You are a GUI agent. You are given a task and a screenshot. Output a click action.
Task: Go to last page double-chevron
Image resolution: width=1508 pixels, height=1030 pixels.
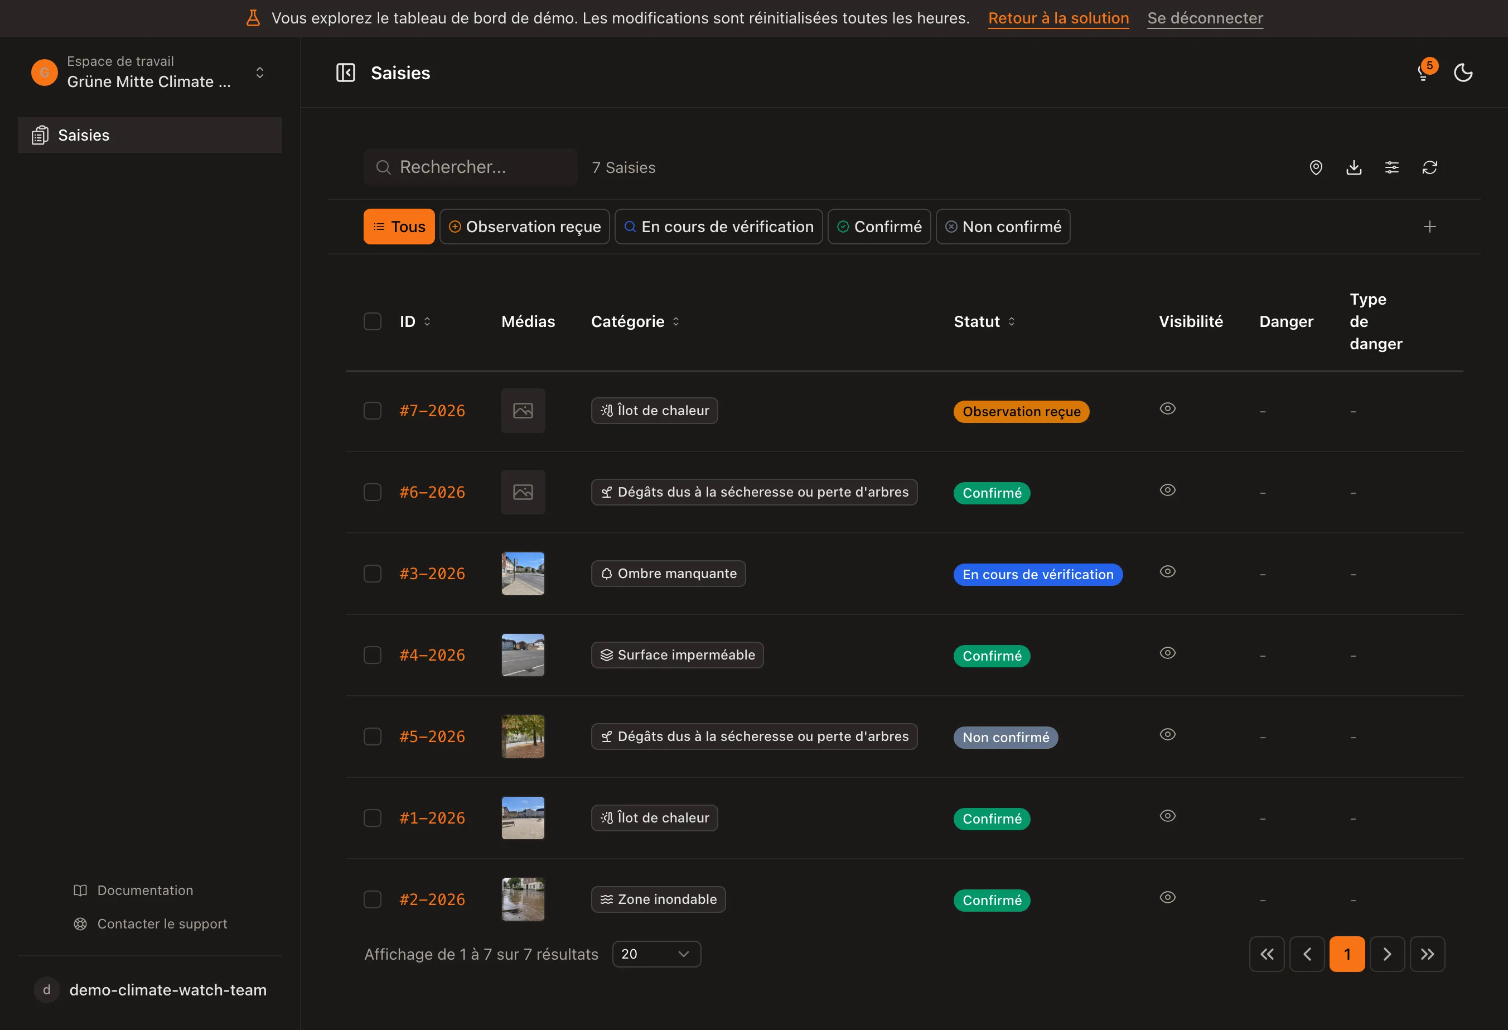pos(1428,954)
